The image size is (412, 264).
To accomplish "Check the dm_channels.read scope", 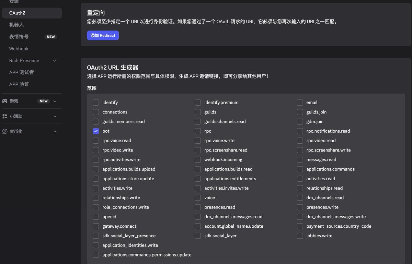I will pos(300,197).
